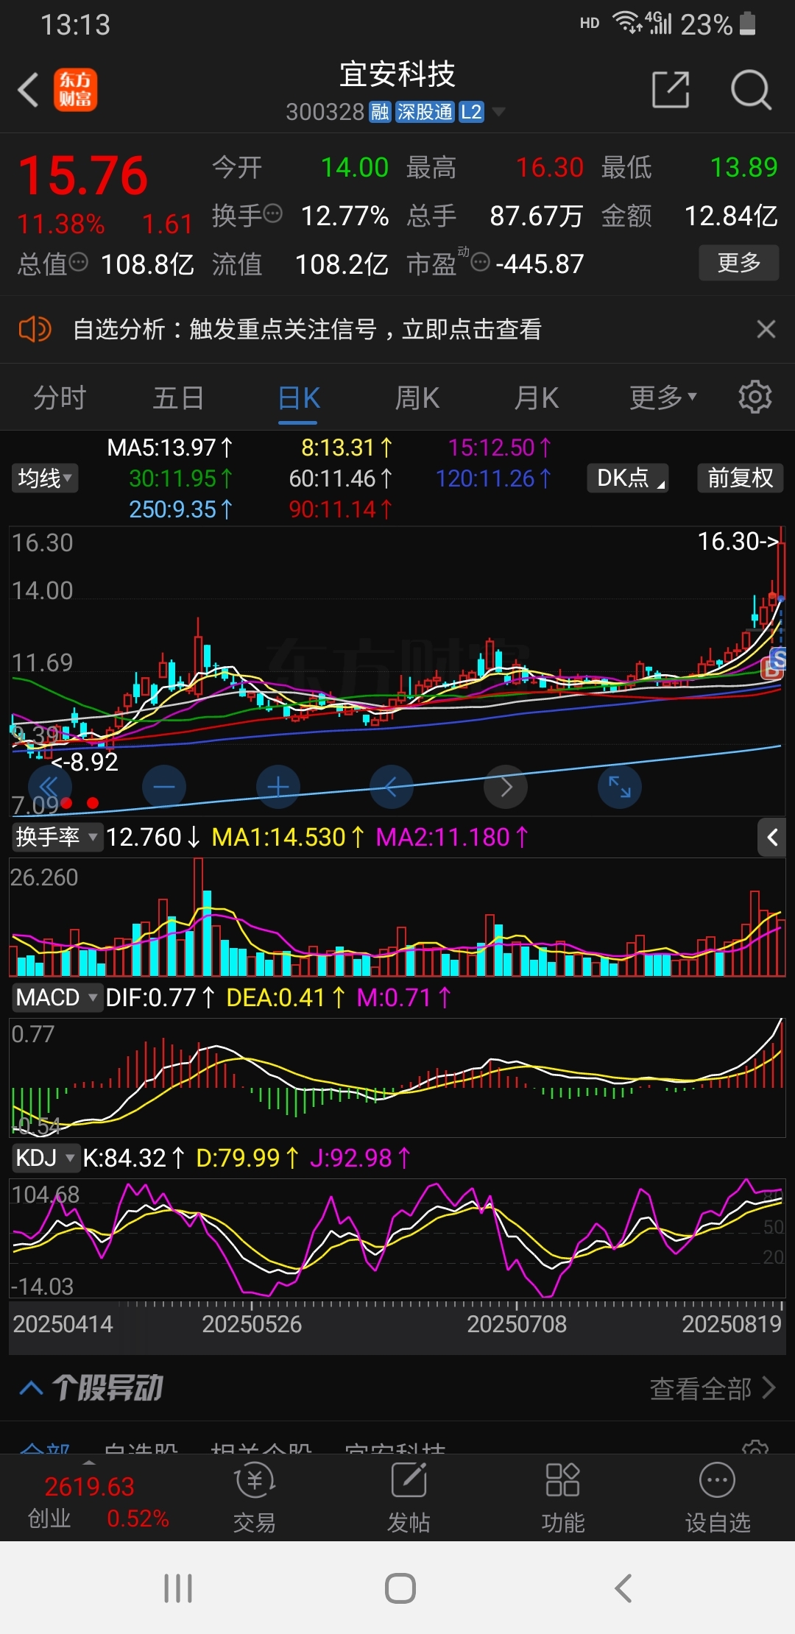Switch to the 周K tab
Image resolution: width=795 pixels, height=1634 pixels.
417,398
